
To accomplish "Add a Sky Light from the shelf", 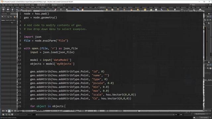I will [x=151, y=10].
